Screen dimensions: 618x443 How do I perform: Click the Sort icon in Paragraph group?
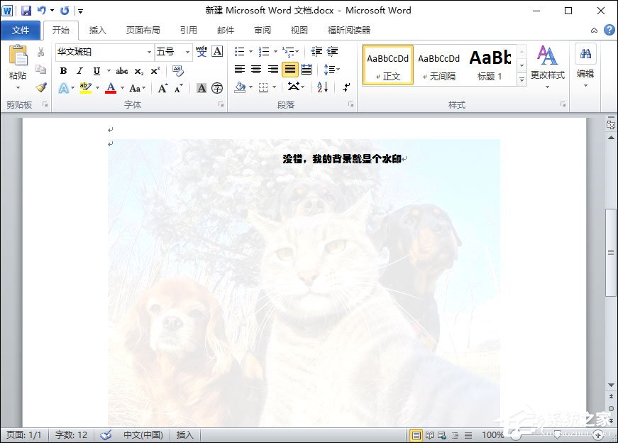[321, 87]
